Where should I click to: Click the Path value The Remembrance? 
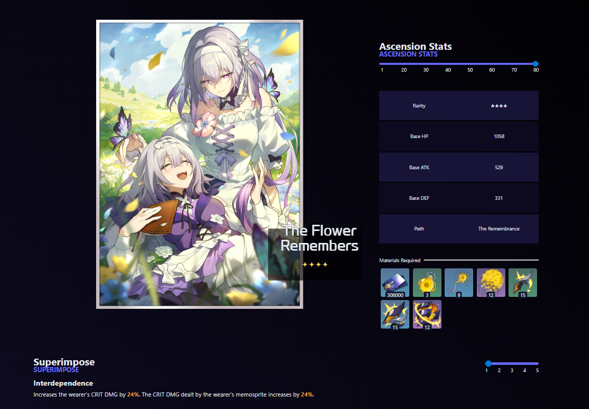[499, 228]
